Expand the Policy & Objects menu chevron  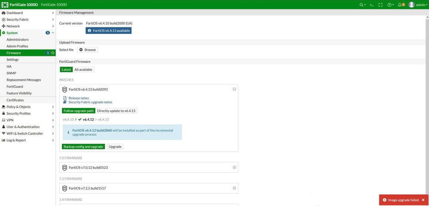point(53,107)
